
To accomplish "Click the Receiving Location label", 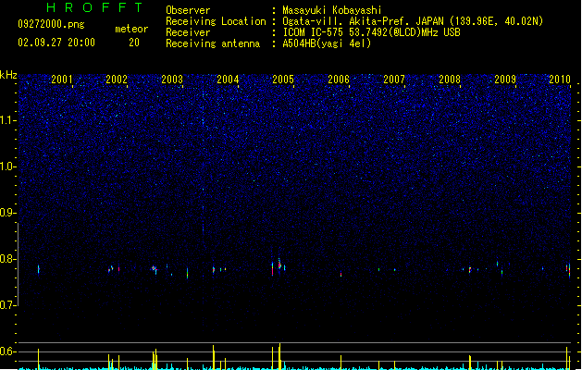I will click(x=216, y=21).
